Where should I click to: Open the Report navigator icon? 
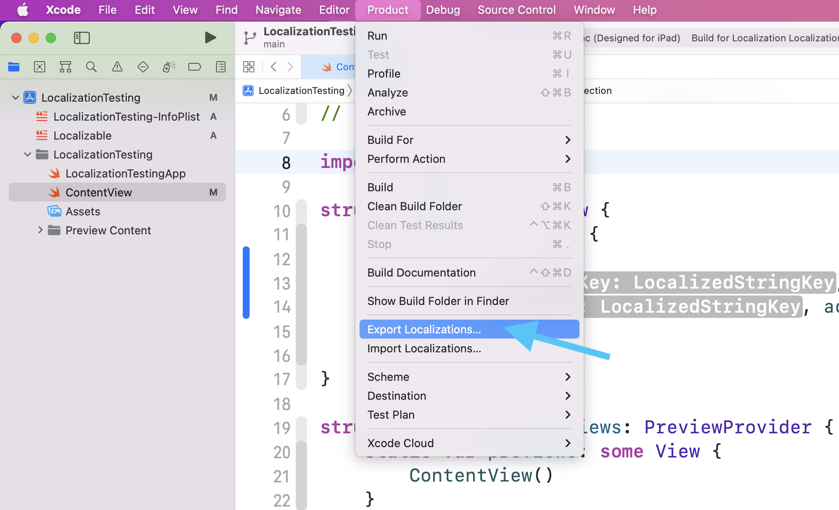pos(221,67)
